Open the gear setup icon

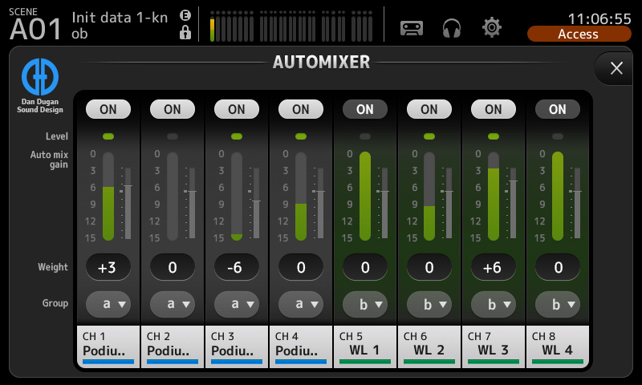click(x=492, y=27)
